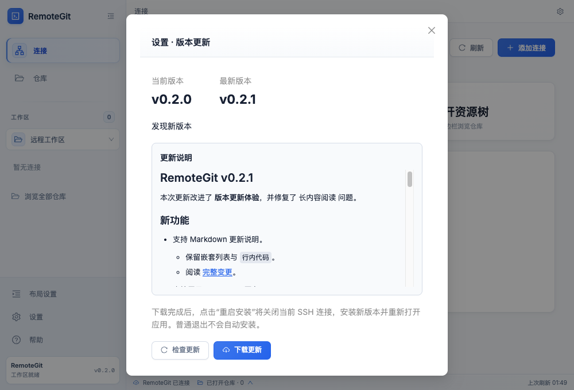
Task: Open 布局设置 in the sidebar
Action: point(63,294)
